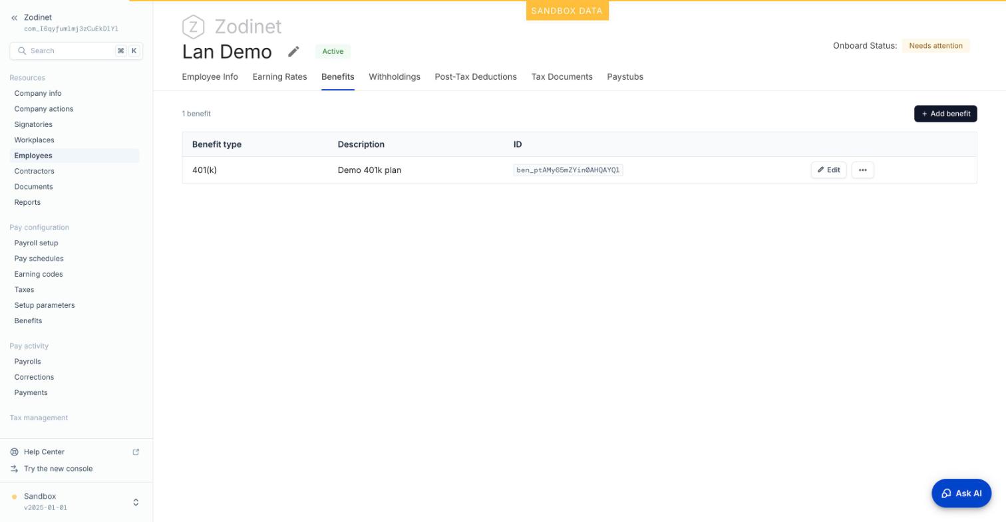Open Contractors in the sidebar

point(35,172)
